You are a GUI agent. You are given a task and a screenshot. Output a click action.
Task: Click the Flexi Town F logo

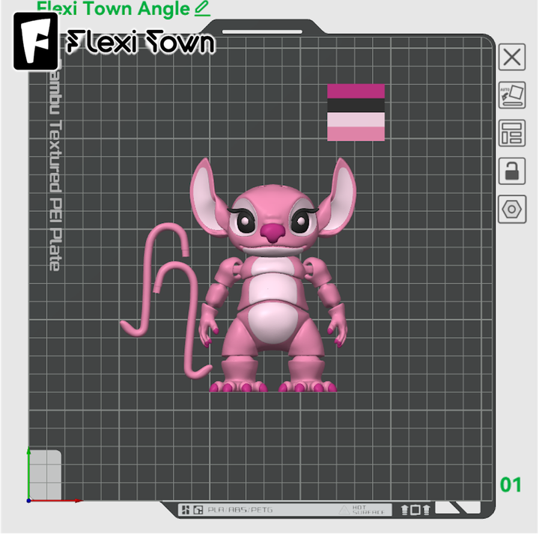click(x=35, y=42)
